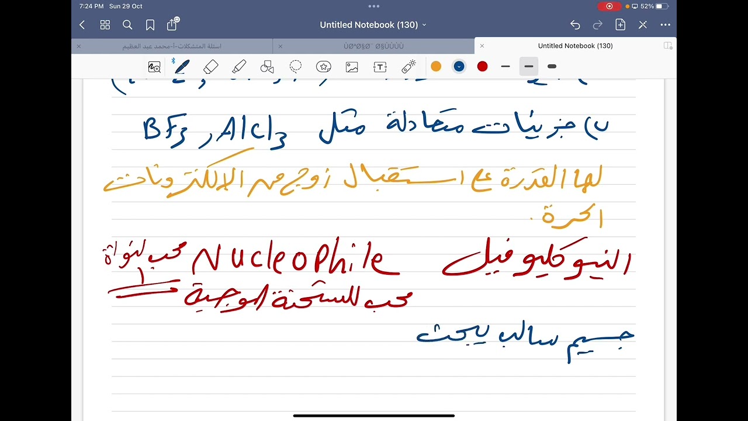Open split view icon at tab bar end
The width and height of the screenshot is (748, 421).
[x=668, y=46]
